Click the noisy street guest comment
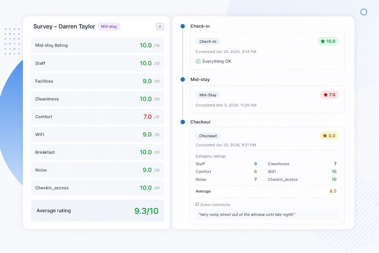Screen dimensions: 379x253 pyautogui.click(x=246, y=215)
